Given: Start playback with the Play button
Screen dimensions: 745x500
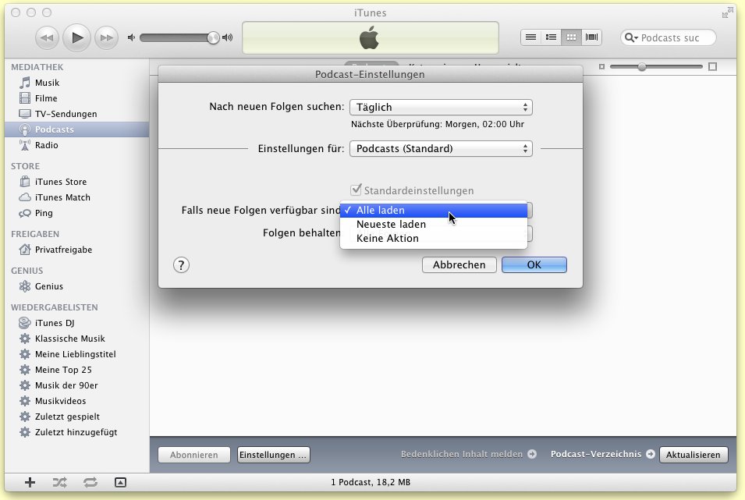Looking at the screenshot, I should (x=76, y=37).
